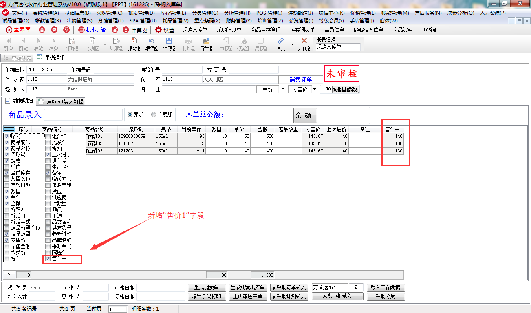Select the 不累加 radio button
The width and height of the screenshot is (531, 313).
[x=154, y=115]
